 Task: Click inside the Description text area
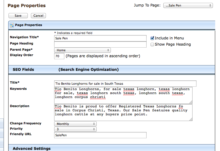click(x=123, y=112)
